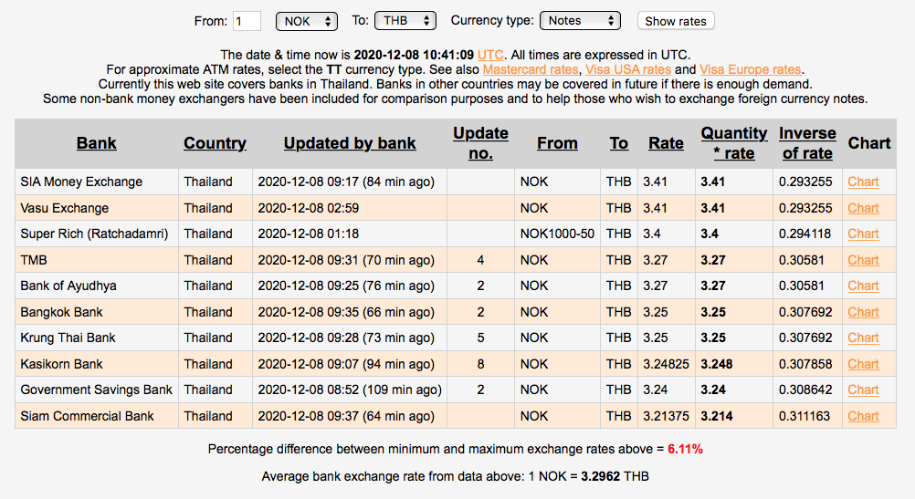Open the Visa Europe rates link
This screenshot has height=499, width=915.
(x=751, y=69)
